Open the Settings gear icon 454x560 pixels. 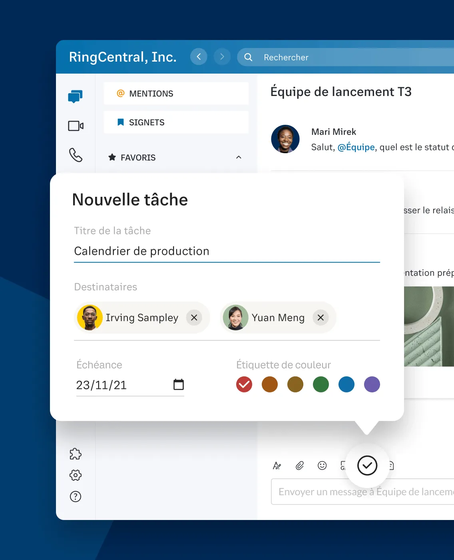pos(75,475)
